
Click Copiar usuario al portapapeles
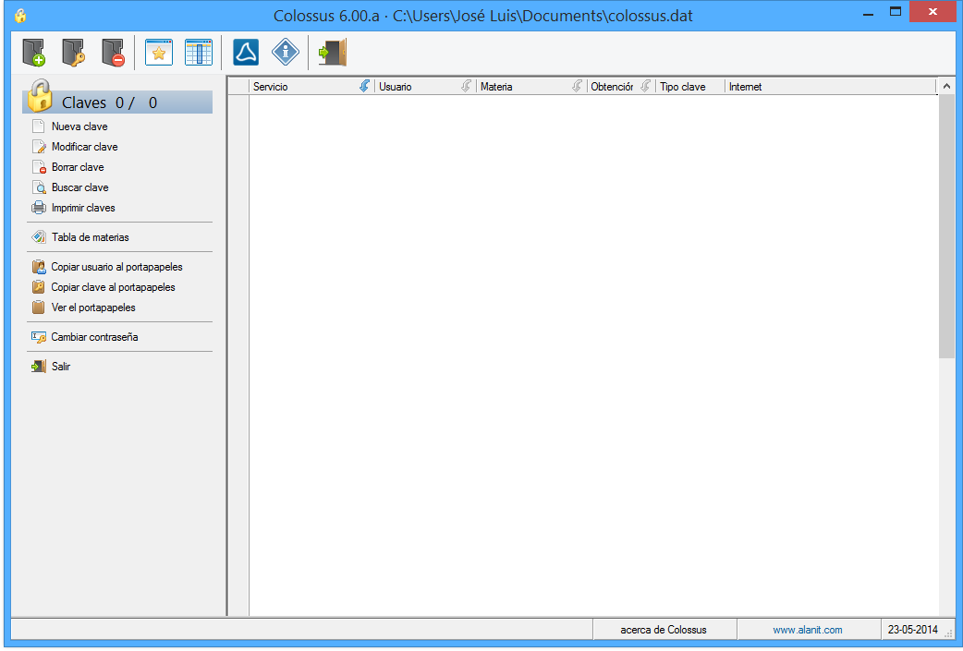pos(116,267)
